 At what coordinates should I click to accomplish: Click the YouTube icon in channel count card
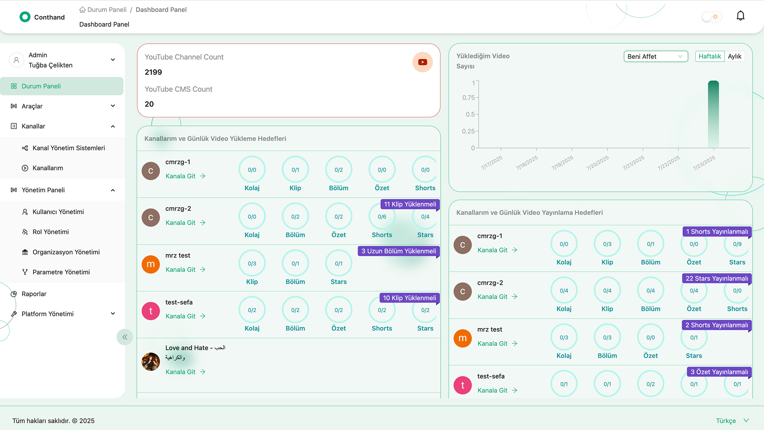(422, 62)
